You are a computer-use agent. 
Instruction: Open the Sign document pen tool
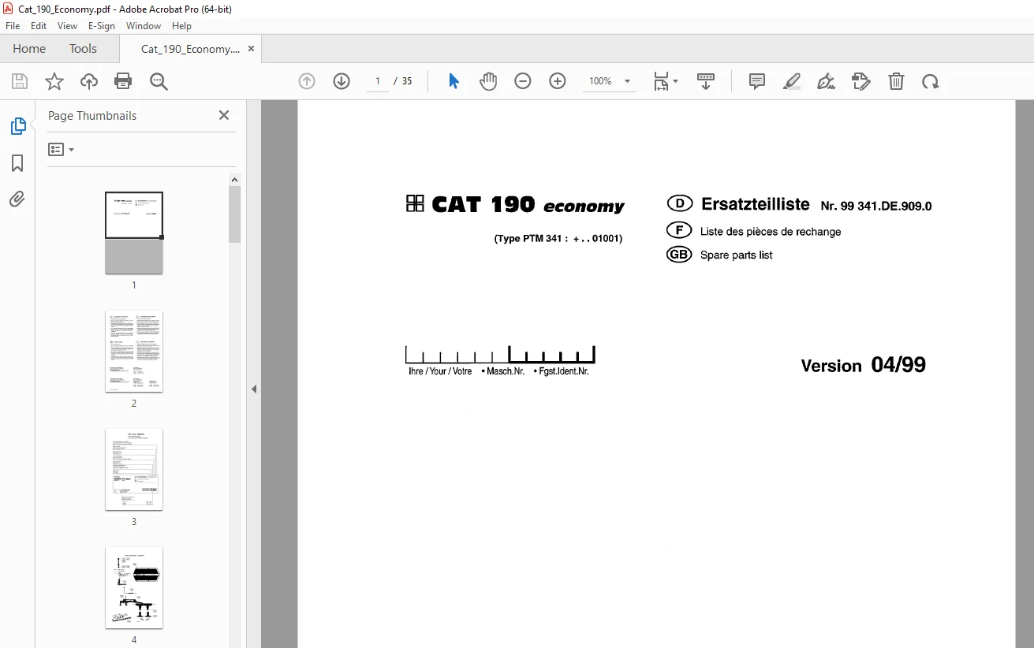pyautogui.click(x=827, y=81)
